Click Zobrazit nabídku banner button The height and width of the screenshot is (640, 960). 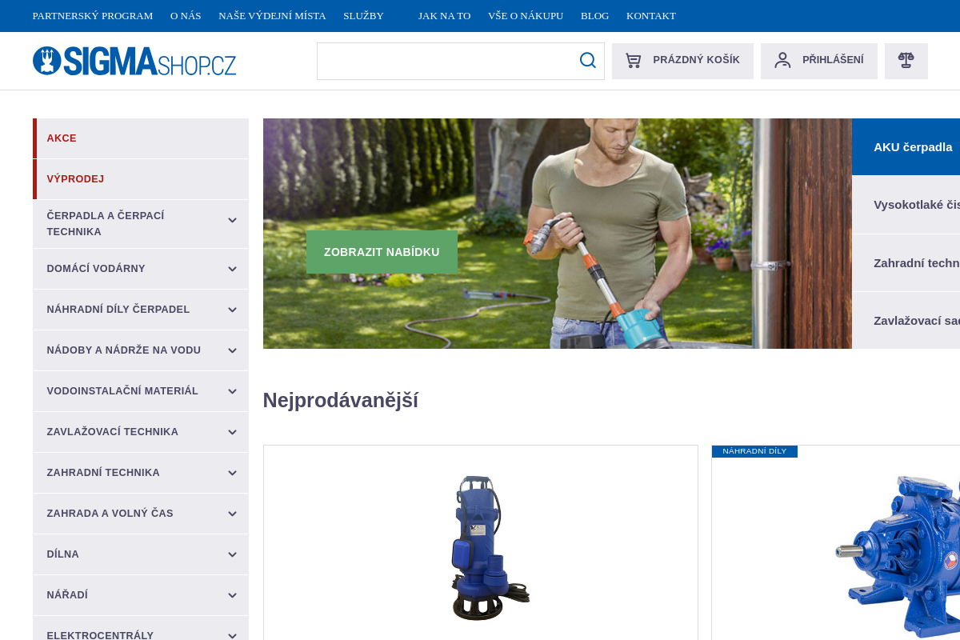click(x=382, y=252)
